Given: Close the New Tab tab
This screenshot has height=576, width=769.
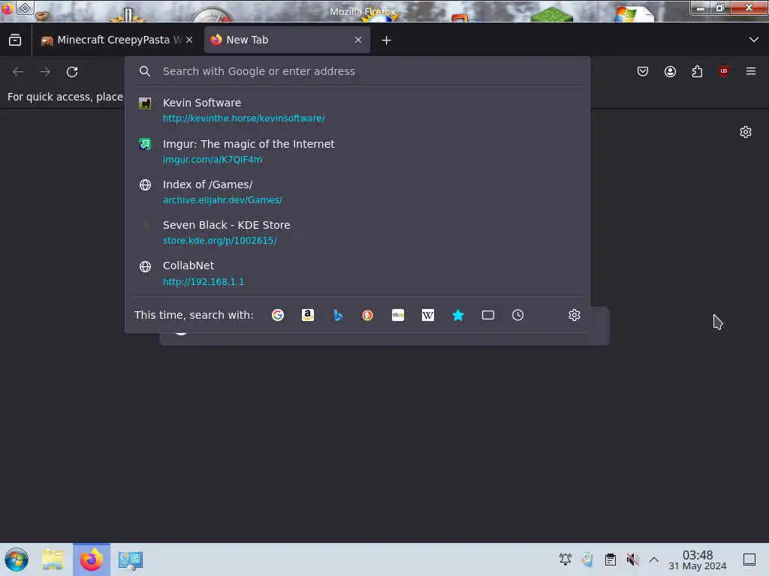Looking at the screenshot, I should tap(358, 40).
